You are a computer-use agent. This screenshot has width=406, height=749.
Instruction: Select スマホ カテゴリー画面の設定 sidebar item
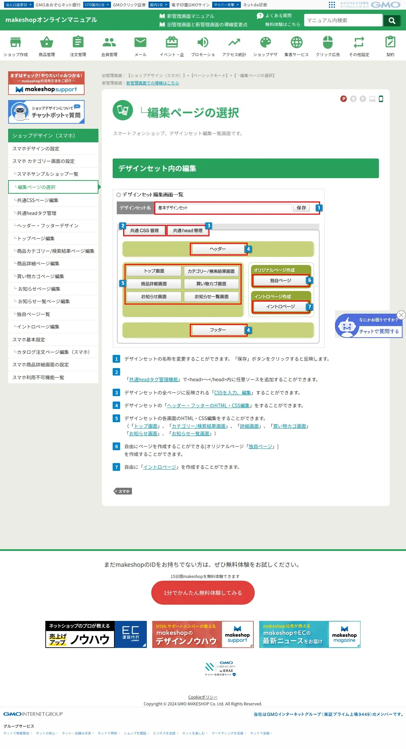(53, 161)
